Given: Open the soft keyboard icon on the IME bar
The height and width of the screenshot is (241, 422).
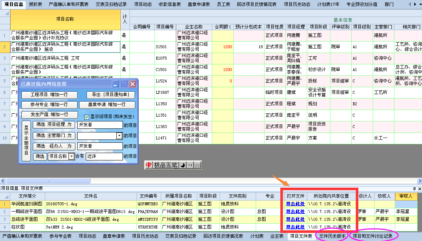Looking at the screenshot, I should (x=197, y=165).
